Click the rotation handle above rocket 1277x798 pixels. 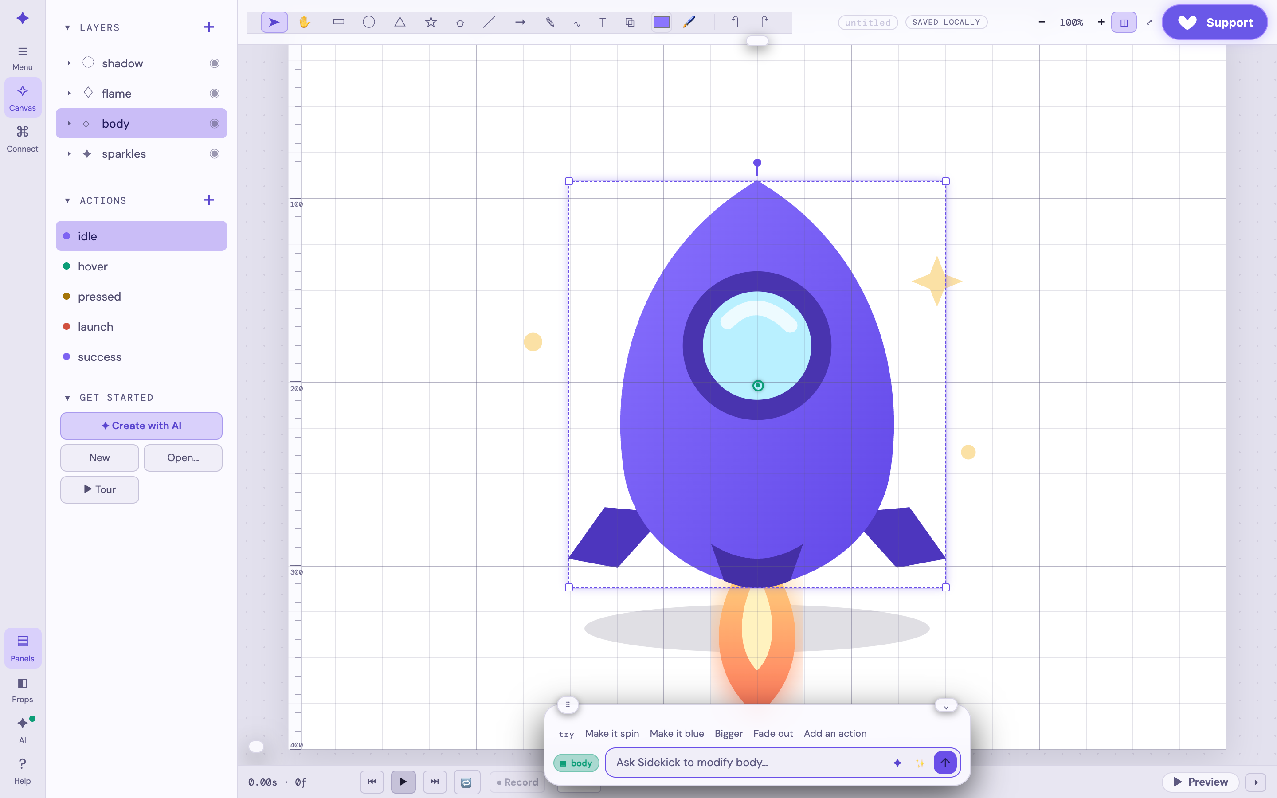tap(757, 163)
